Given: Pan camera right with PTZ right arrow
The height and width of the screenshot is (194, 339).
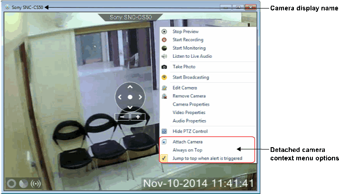Looking at the screenshot, I should point(140,97).
